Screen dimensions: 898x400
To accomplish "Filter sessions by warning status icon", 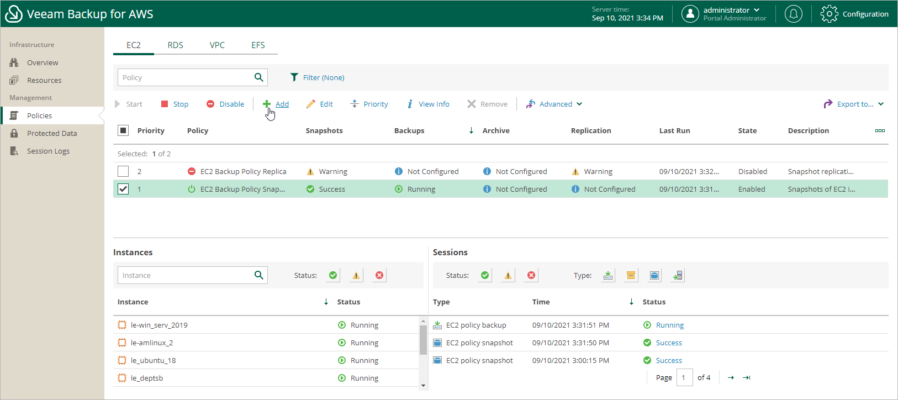I will click(508, 275).
